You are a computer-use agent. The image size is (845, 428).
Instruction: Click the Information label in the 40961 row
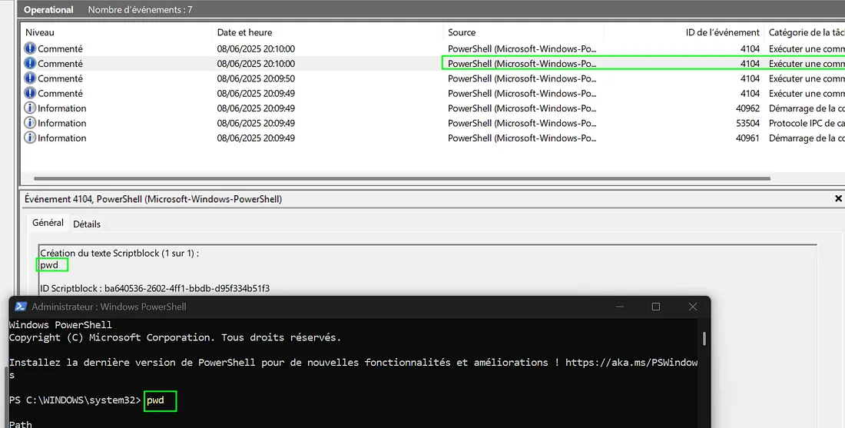pos(62,138)
